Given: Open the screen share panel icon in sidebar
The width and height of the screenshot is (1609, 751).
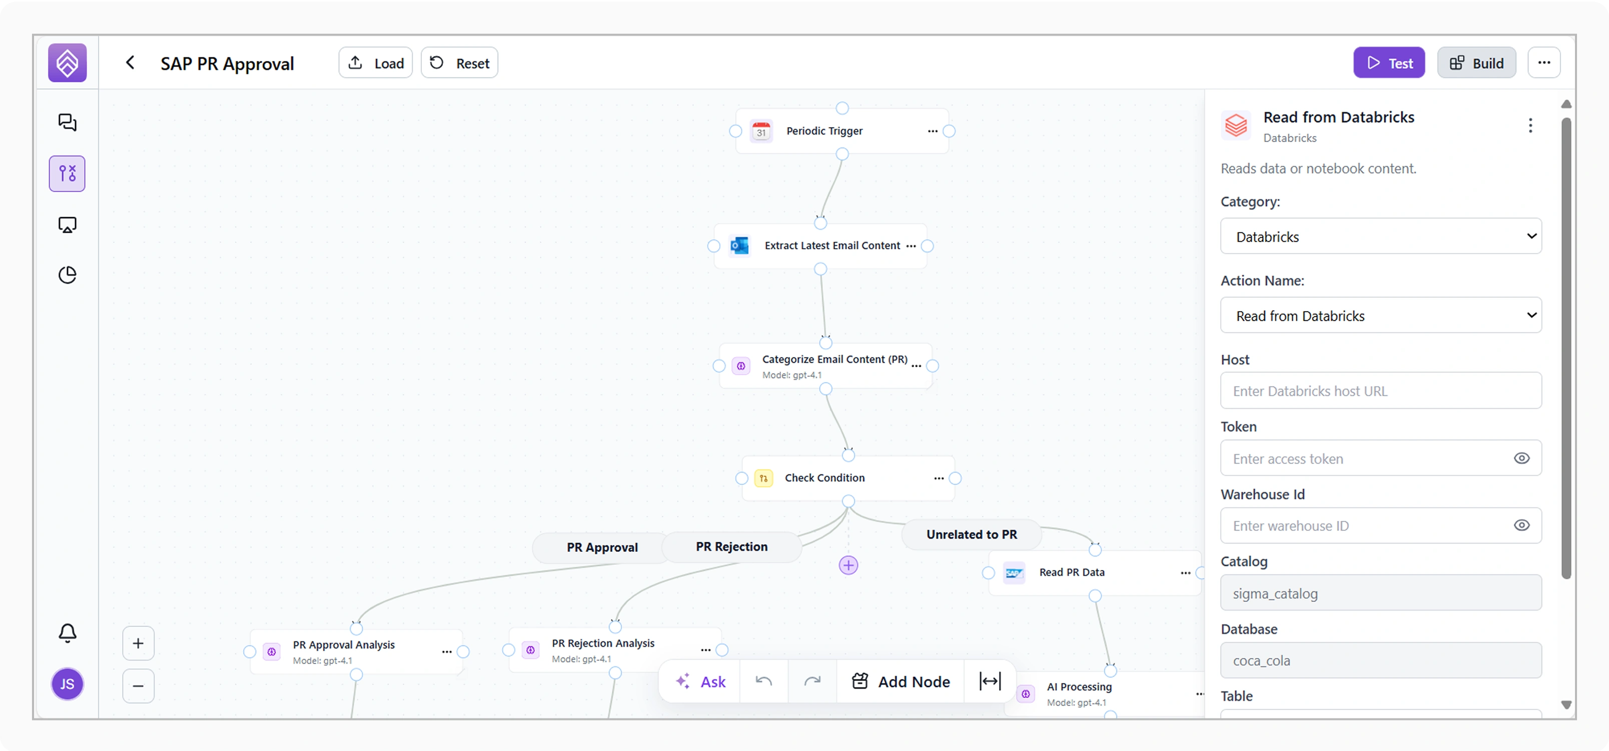Looking at the screenshot, I should [67, 224].
